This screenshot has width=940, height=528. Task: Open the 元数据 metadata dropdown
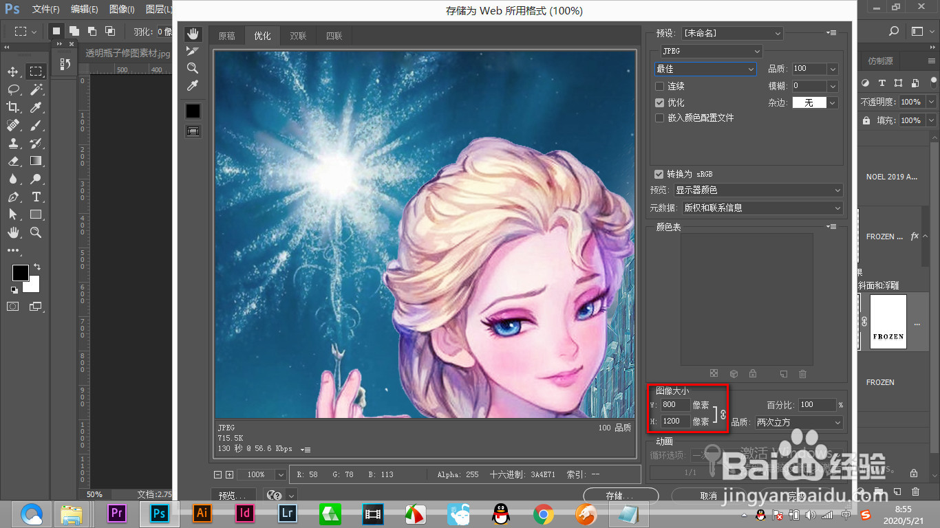click(762, 208)
